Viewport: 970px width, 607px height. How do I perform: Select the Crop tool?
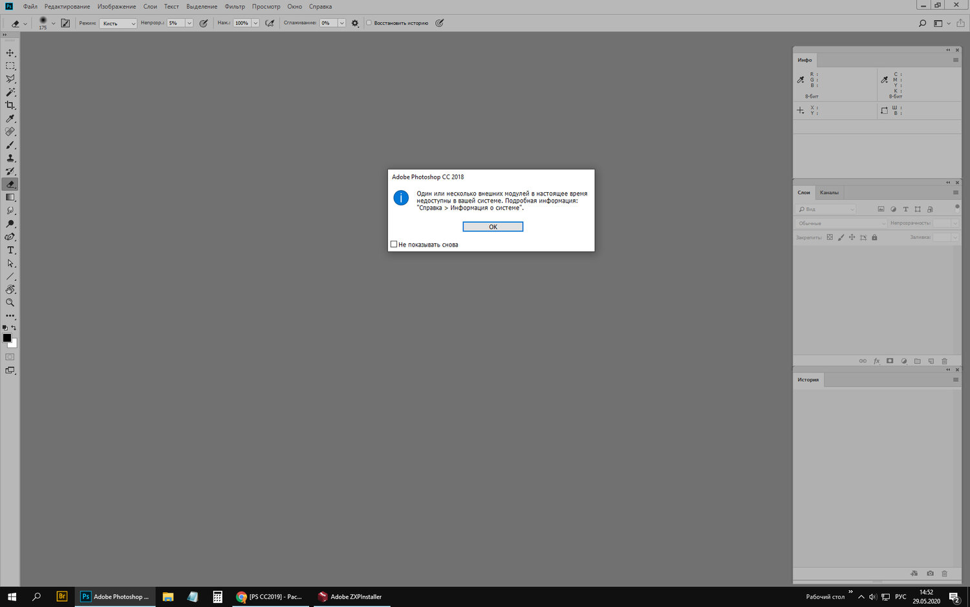coord(10,105)
